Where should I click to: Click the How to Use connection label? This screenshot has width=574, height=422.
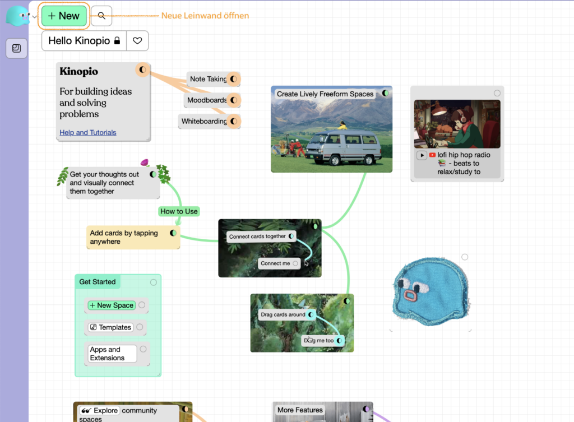click(x=179, y=211)
